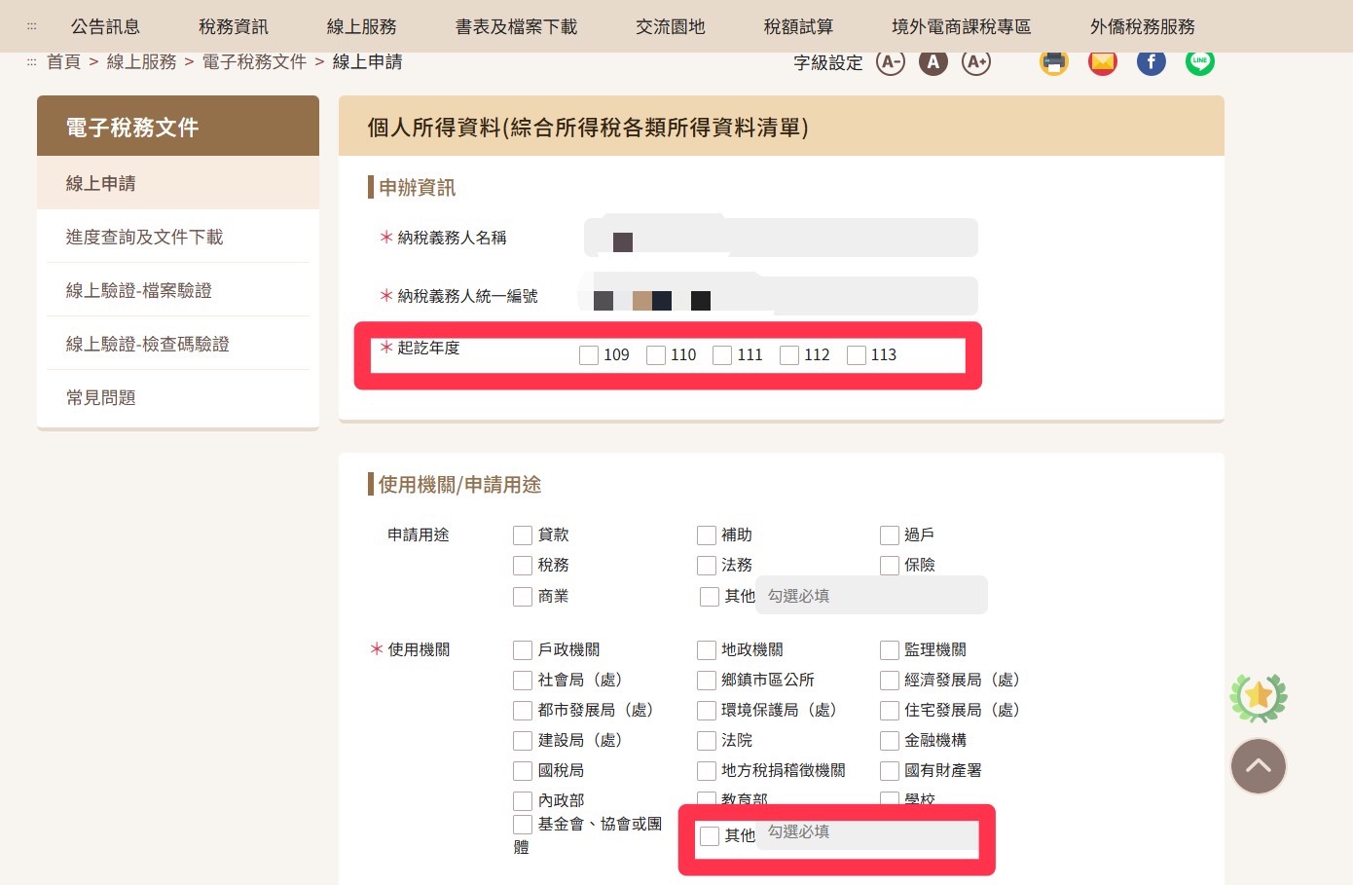Screen dimensions: 1353x885
Task: Expand the 稅務資訊 navigation menu
Action: coord(233,26)
